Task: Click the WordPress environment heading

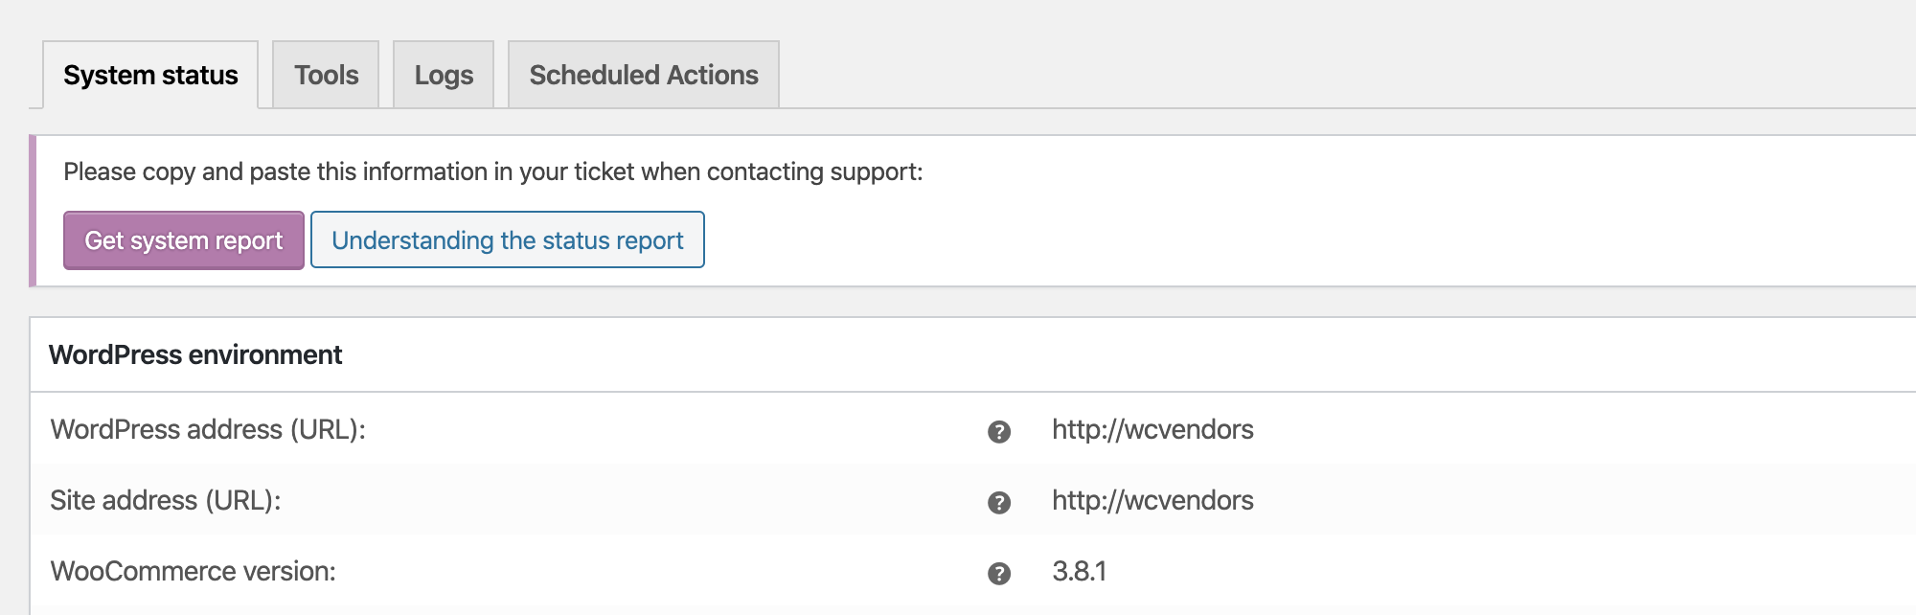Action: click(195, 354)
